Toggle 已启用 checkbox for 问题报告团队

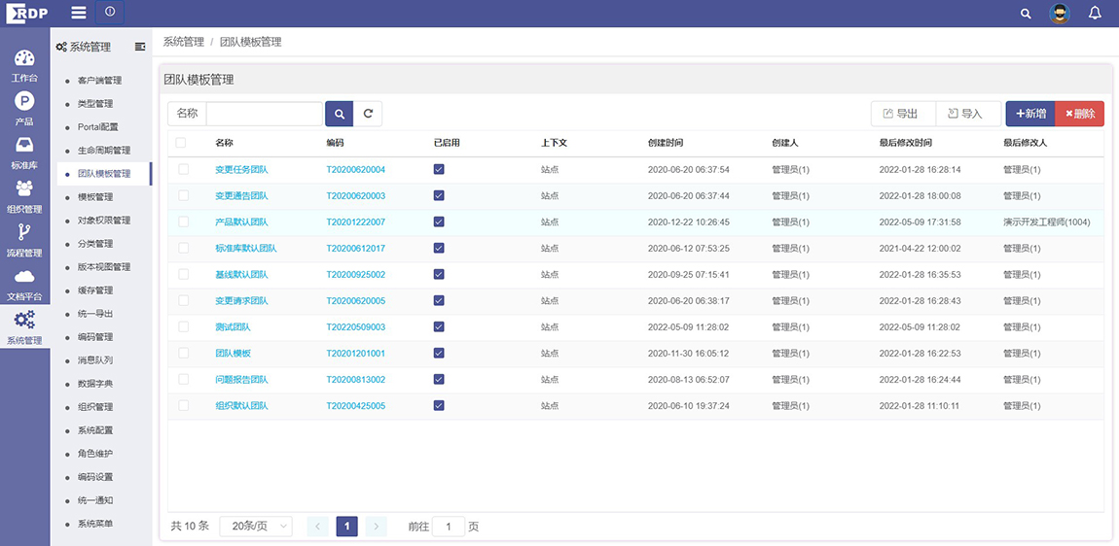439,379
